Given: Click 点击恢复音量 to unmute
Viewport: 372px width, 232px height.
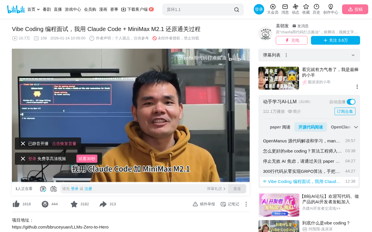Looking at the screenshot, I should (64, 144).
